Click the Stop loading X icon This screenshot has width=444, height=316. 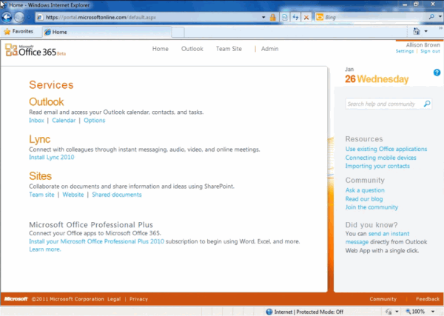click(x=306, y=17)
